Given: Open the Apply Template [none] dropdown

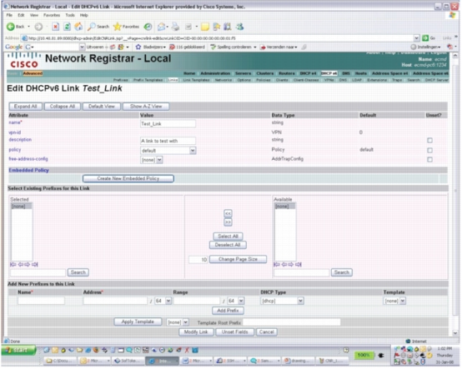Looking at the screenshot, I should 186,323.
